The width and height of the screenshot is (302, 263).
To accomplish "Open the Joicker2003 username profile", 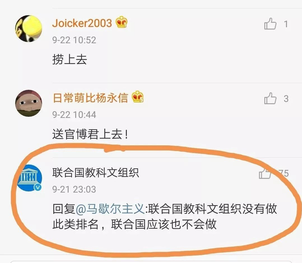I will 82,23.
